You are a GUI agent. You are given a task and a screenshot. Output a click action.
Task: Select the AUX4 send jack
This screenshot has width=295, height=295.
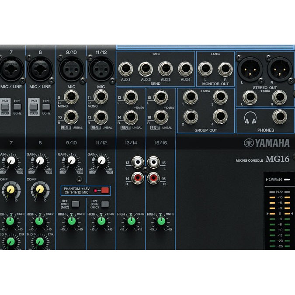pos(185,69)
